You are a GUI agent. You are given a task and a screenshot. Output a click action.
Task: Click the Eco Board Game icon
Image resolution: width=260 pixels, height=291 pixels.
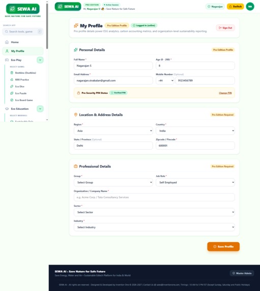tap(12, 100)
